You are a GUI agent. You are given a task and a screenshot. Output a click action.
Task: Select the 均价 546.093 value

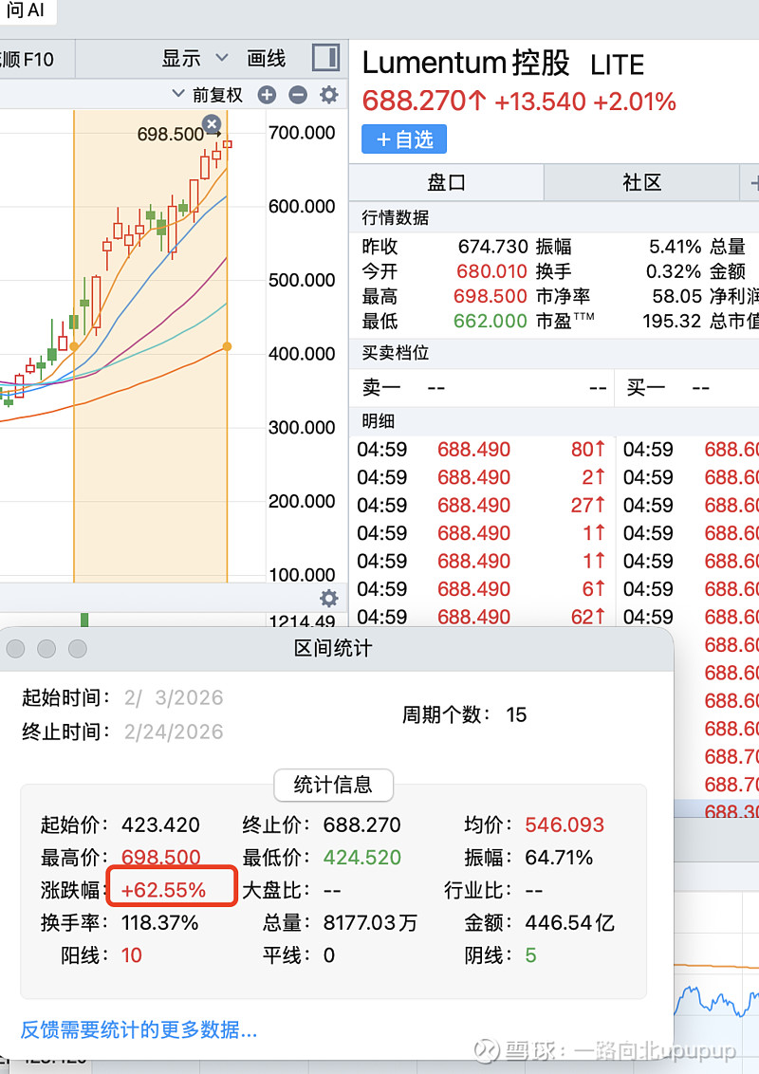565,824
